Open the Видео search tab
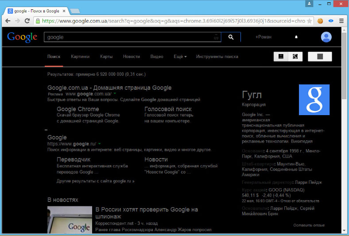The height and width of the screenshot is (236, 349). [x=157, y=57]
